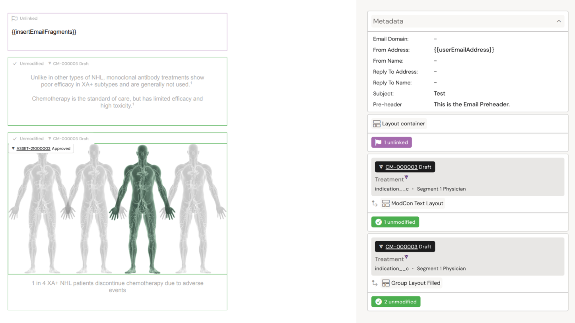Open the ASSET-21000003 link
The width and height of the screenshot is (575, 323).
tap(33, 149)
